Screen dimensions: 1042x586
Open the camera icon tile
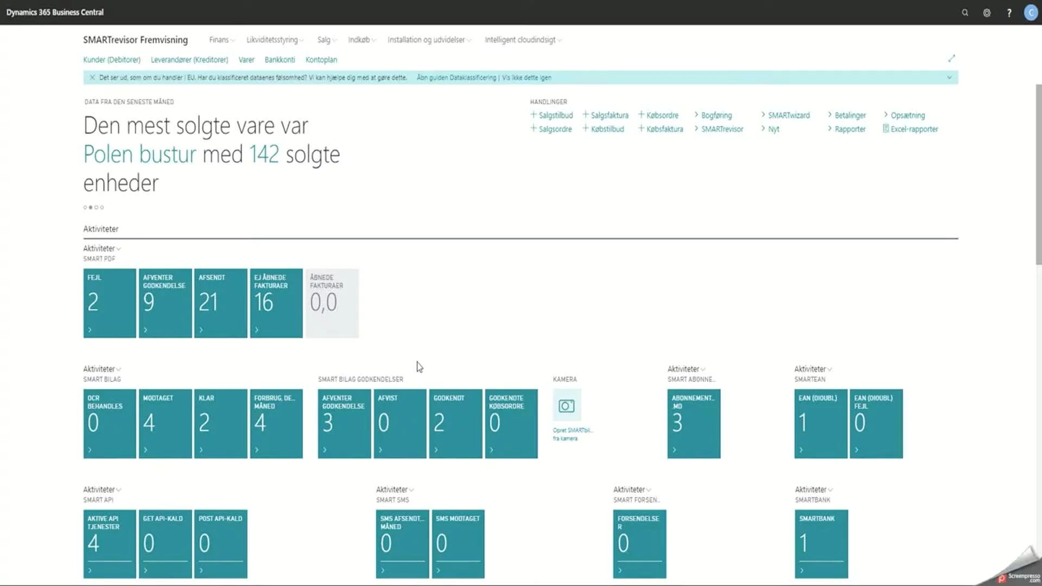pos(567,406)
